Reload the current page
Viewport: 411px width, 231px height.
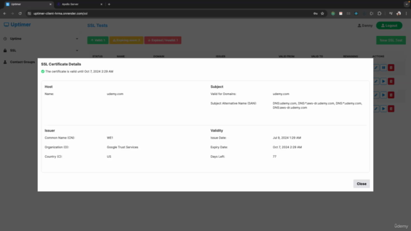coord(20,13)
